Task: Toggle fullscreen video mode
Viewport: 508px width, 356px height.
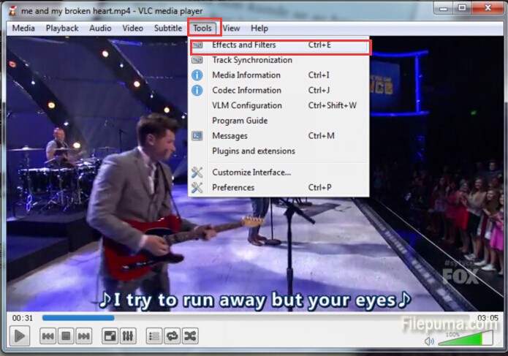Action: [x=109, y=336]
